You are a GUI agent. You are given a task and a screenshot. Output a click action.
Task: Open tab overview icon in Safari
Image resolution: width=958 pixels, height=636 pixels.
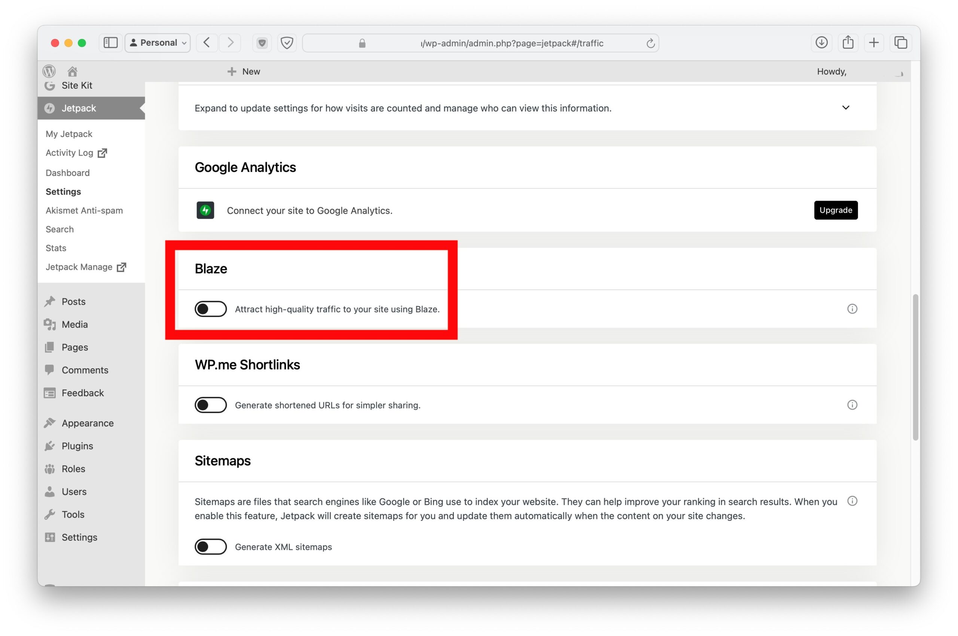click(900, 43)
